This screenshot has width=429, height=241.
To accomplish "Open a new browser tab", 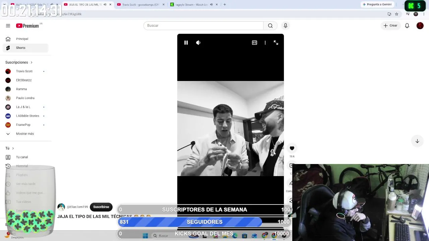I will (x=225, y=5).
